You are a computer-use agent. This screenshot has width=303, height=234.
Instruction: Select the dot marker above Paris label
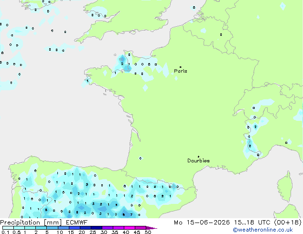(181, 67)
